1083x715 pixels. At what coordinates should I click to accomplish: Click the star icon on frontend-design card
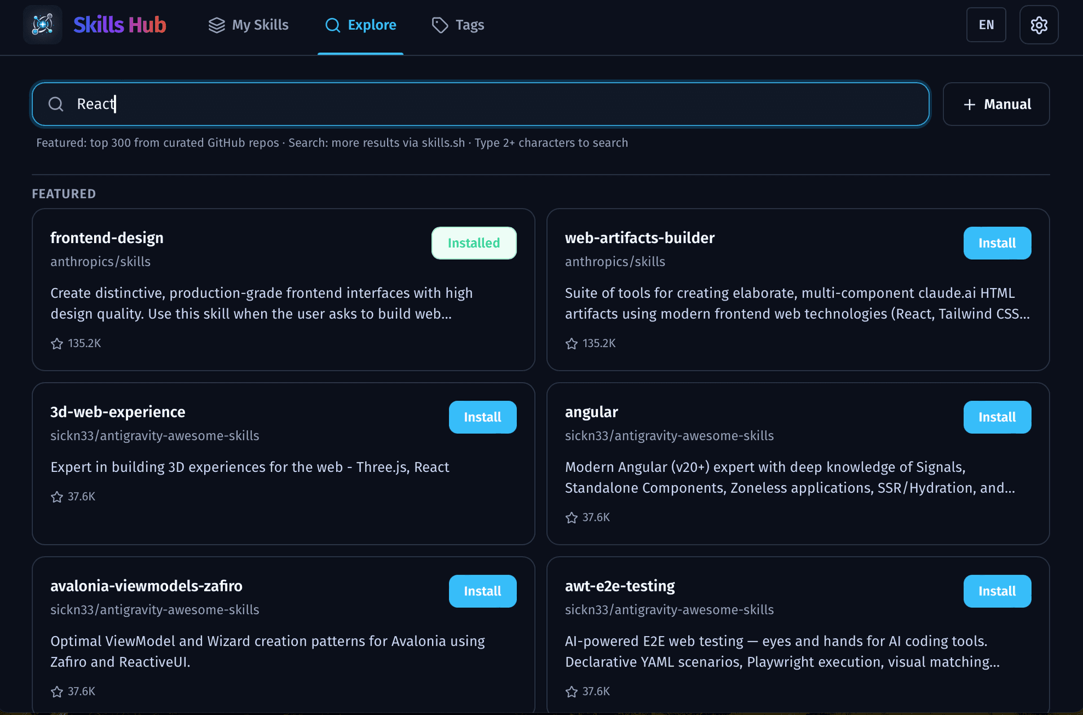pyautogui.click(x=57, y=343)
